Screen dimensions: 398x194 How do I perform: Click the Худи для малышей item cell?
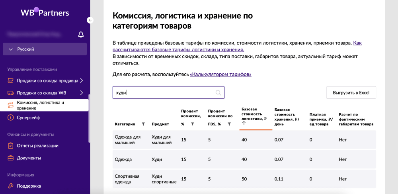(162, 140)
